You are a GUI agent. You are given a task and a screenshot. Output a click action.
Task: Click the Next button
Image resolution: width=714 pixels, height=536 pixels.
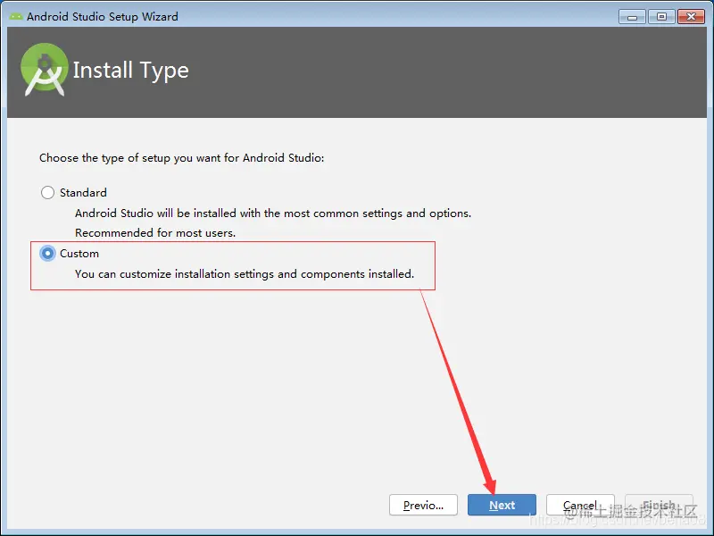coord(502,505)
